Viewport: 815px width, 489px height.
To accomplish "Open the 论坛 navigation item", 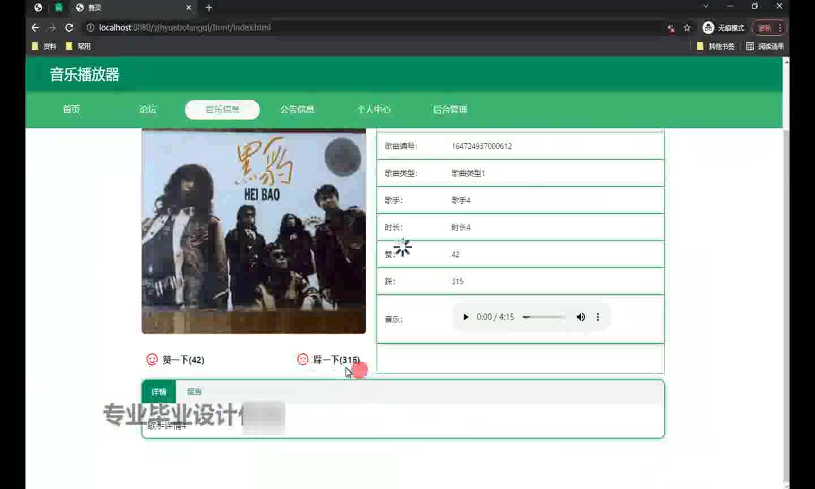I will tap(148, 109).
